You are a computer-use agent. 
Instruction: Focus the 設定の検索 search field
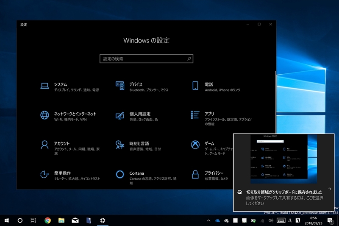pyautogui.click(x=146, y=59)
